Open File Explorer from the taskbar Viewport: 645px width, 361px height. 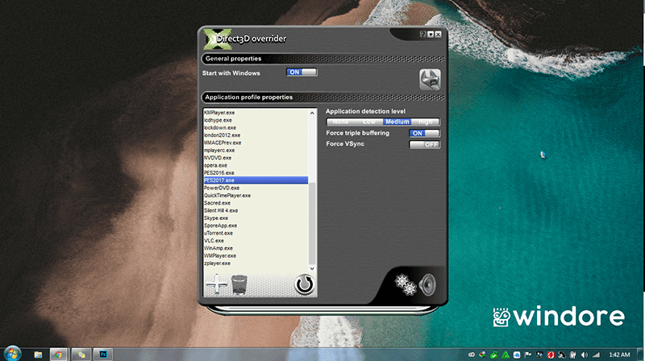tap(38, 355)
